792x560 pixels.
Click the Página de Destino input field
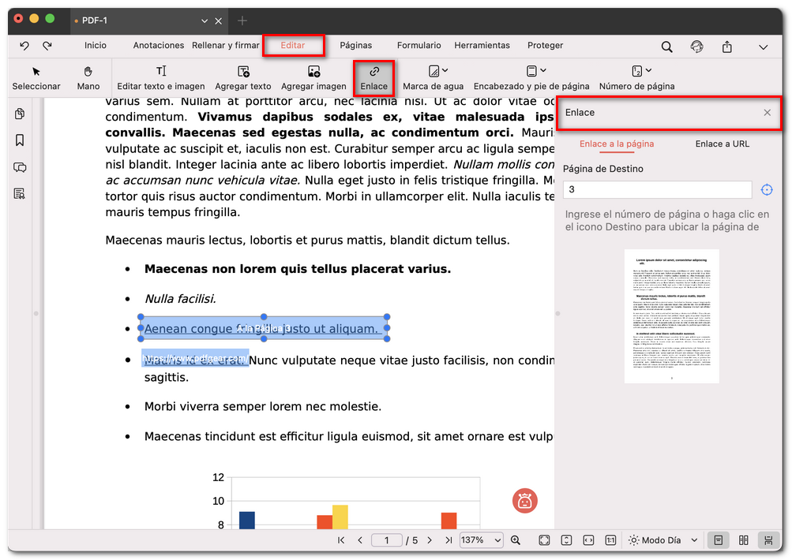click(657, 189)
